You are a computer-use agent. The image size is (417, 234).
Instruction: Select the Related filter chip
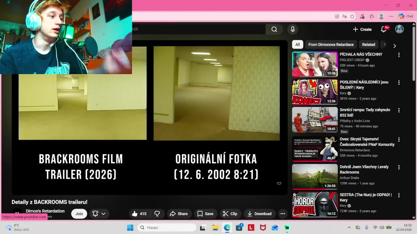pyautogui.click(x=368, y=45)
